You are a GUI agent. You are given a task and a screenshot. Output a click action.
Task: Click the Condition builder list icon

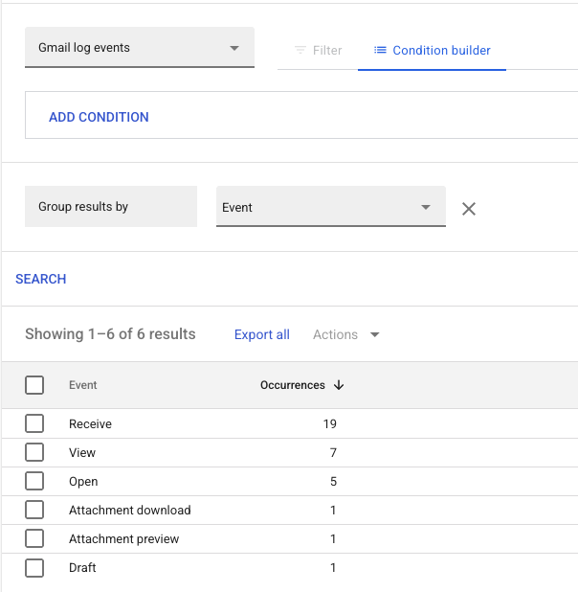(380, 50)
